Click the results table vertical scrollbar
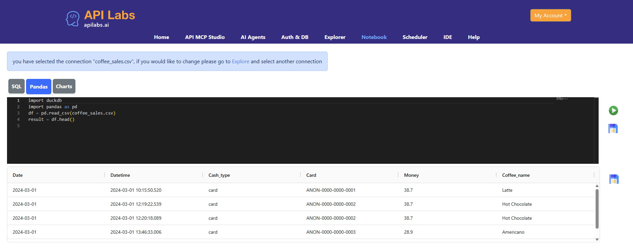 click(x=597, y=209)
